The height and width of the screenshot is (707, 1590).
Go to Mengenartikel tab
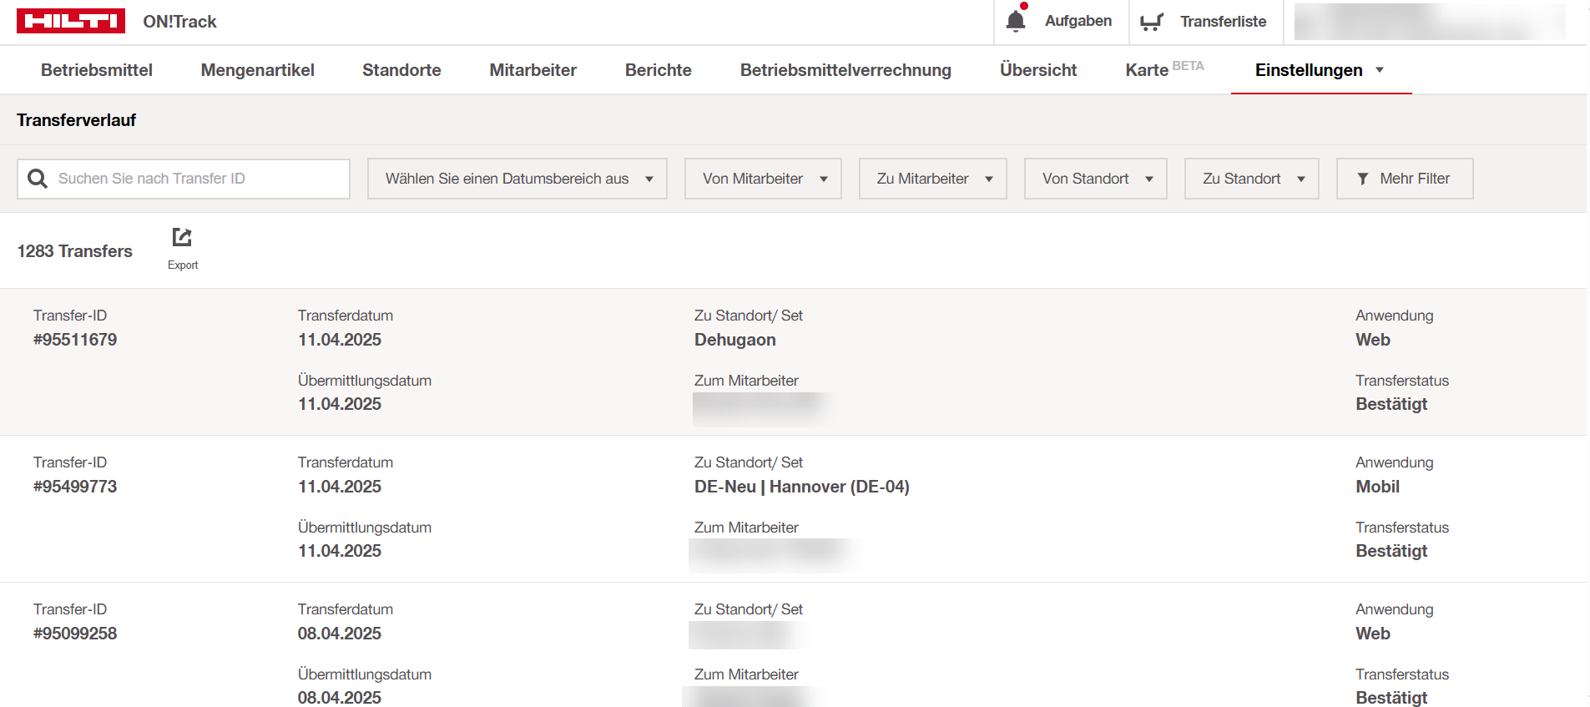pyautogui.click(x=257, y=70)
